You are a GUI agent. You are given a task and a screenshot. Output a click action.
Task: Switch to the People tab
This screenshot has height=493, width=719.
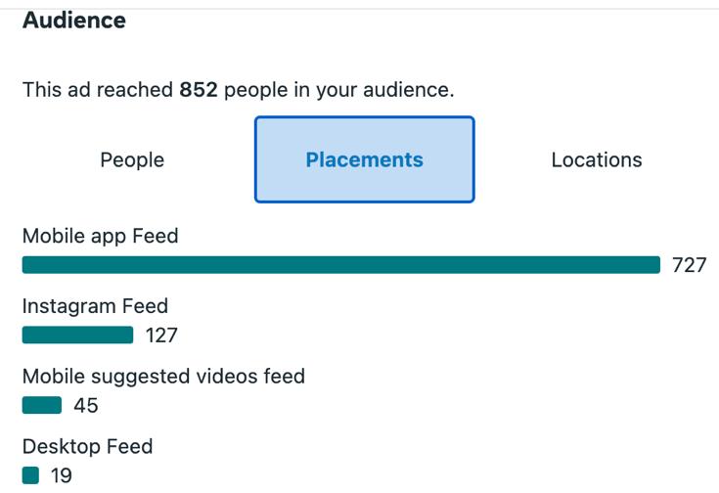[132, 159]
